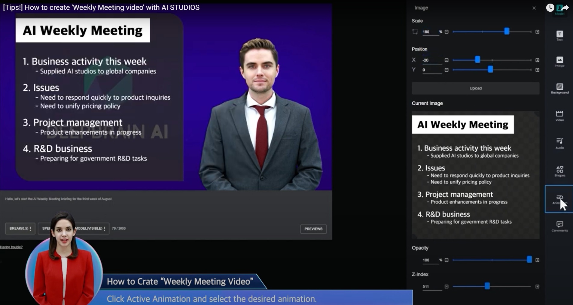Open the Shapes panel in sidebar
Screen dimensions: 573x305
pyautogui.click(x=559, y=171)
